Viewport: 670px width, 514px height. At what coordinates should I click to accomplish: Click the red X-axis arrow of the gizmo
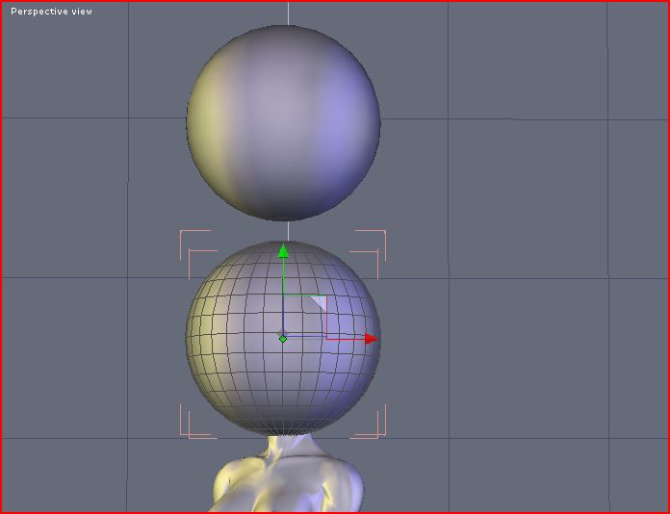[372, 339]
